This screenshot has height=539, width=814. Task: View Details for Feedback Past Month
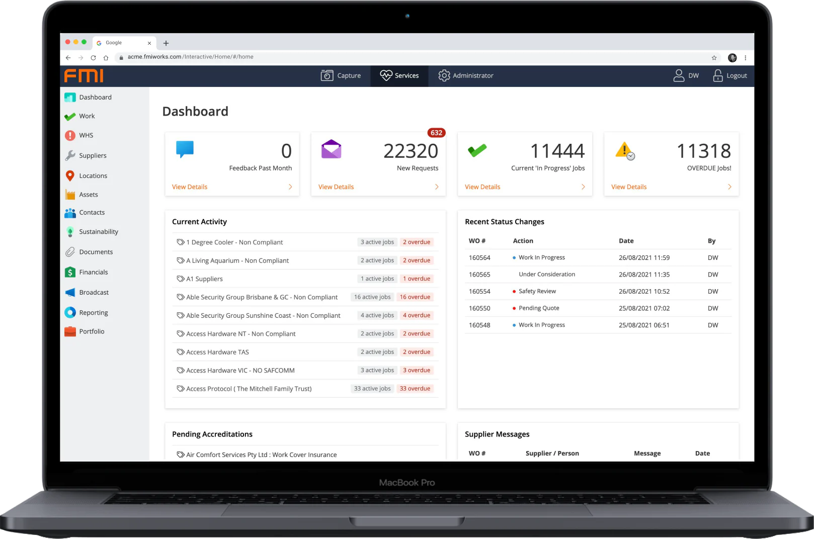click(190, 187)
